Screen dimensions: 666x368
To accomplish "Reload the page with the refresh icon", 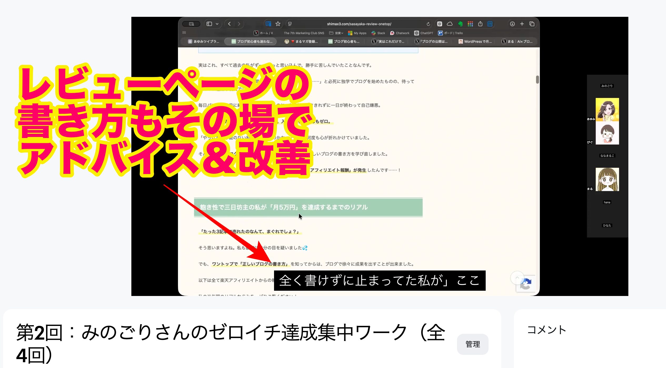I will coord(428,24).
